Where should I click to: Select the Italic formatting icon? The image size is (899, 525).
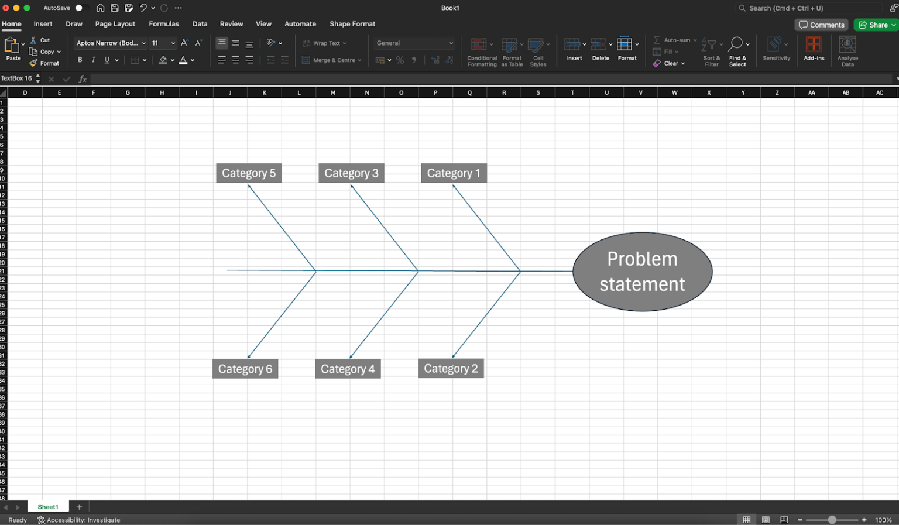93,60
